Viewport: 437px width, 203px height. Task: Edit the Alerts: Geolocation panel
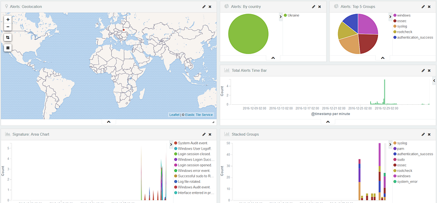[204, 7]
